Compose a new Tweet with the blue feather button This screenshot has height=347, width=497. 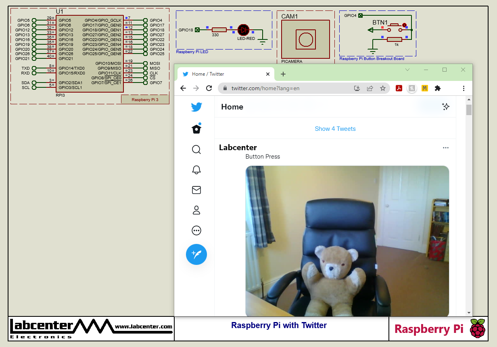coord(196,254)
